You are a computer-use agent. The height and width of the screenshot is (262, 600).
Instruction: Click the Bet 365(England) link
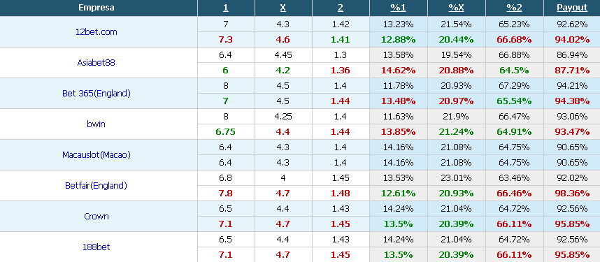96,94
